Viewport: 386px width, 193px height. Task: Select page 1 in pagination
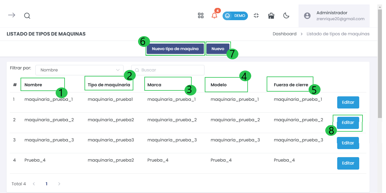(46, 184)
